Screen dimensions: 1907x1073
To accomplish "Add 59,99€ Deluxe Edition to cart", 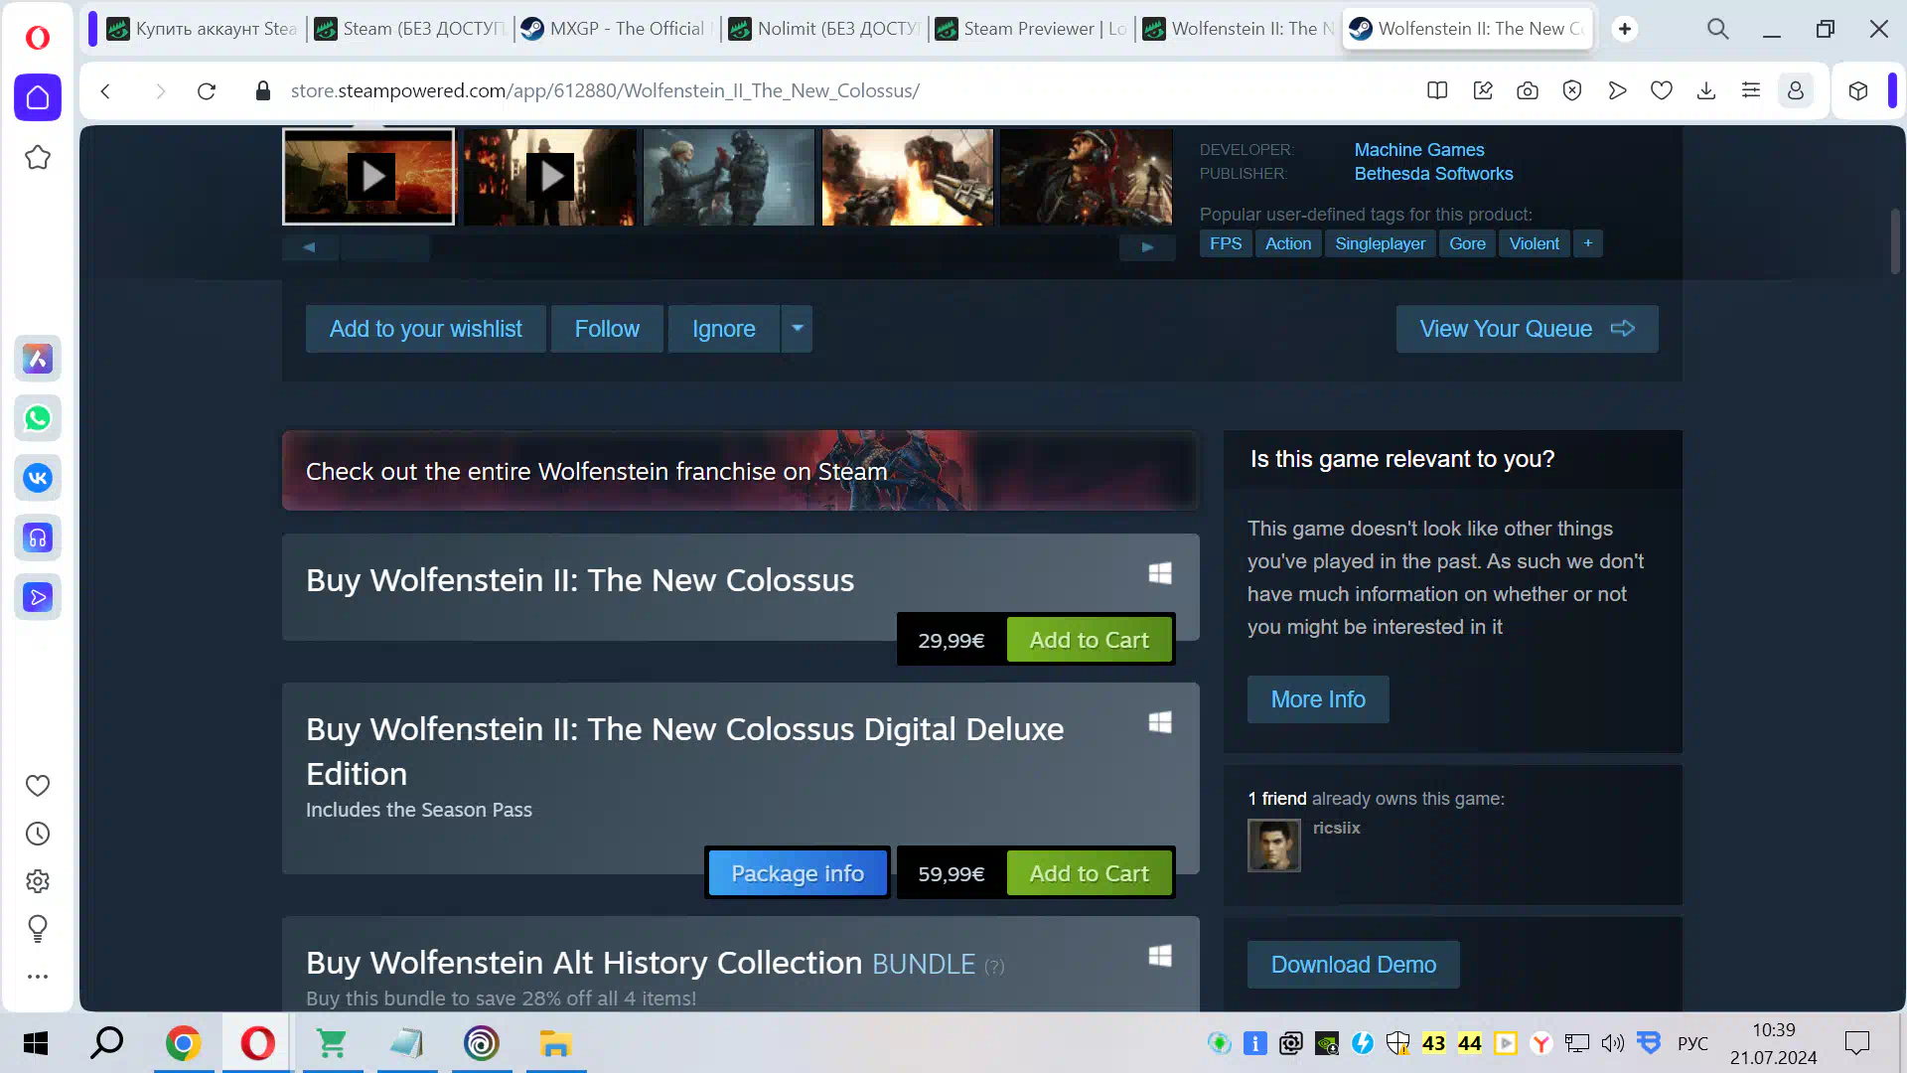I will pos(1089,873).
